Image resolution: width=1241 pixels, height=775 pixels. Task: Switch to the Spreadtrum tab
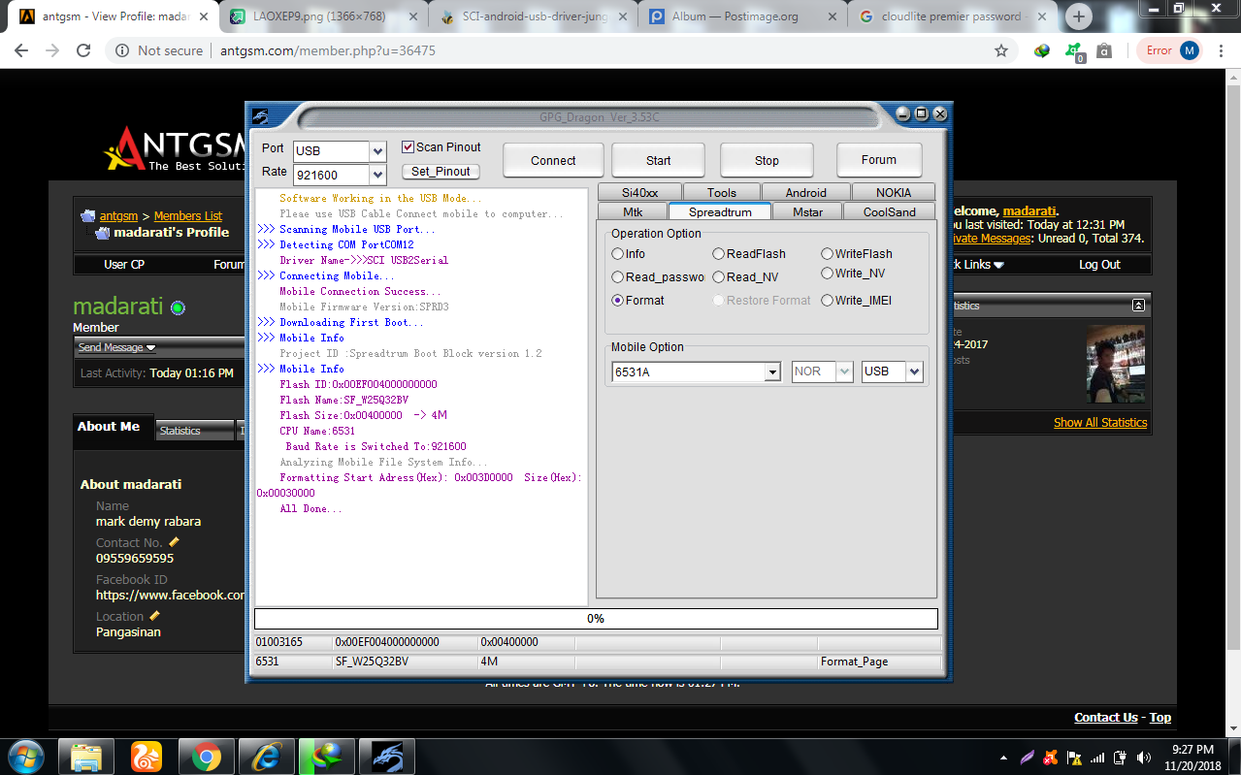(x=719, y=211)
